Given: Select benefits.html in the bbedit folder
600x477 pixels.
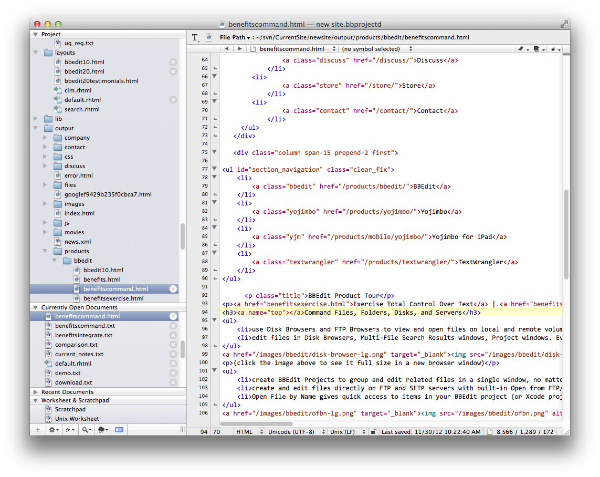Looking at the screenshot, I should point(102,279).
